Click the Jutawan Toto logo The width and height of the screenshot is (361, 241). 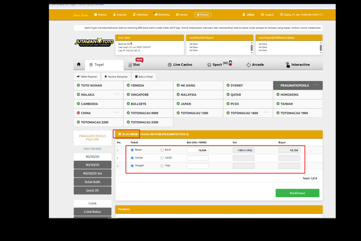pos(93,43)
